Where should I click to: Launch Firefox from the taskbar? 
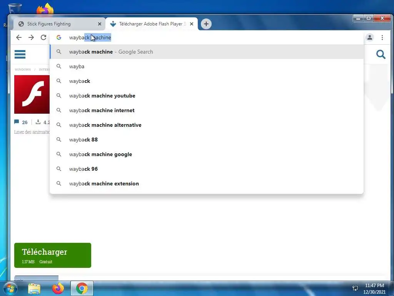58,288
